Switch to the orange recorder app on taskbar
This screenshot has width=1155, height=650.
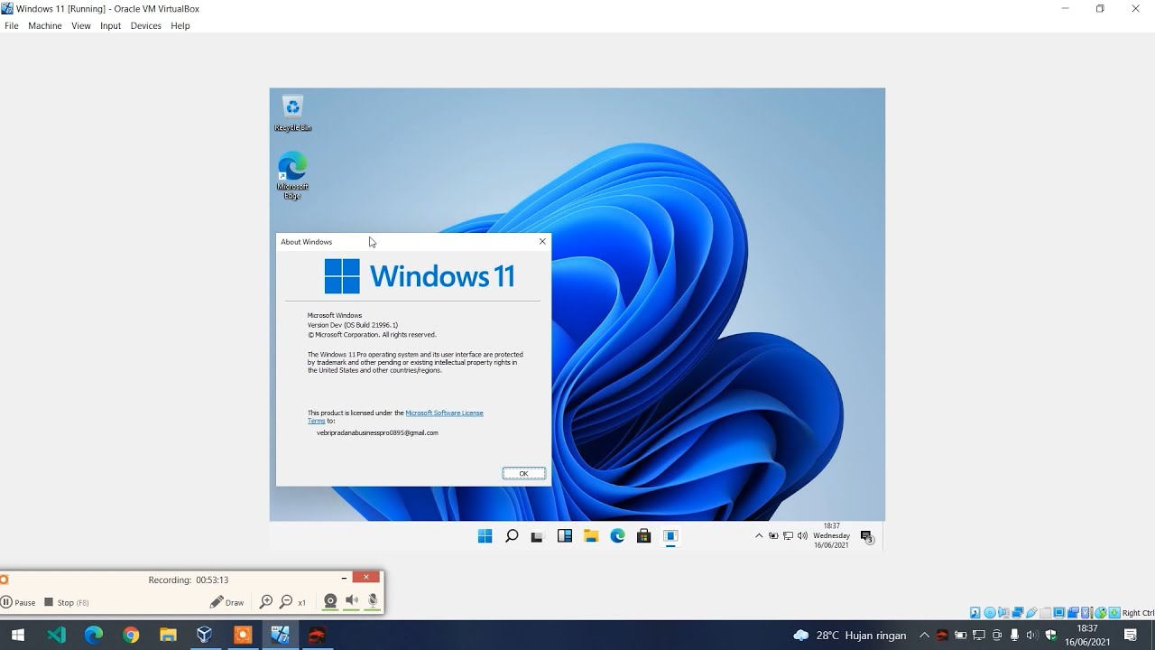pos(242,635)
